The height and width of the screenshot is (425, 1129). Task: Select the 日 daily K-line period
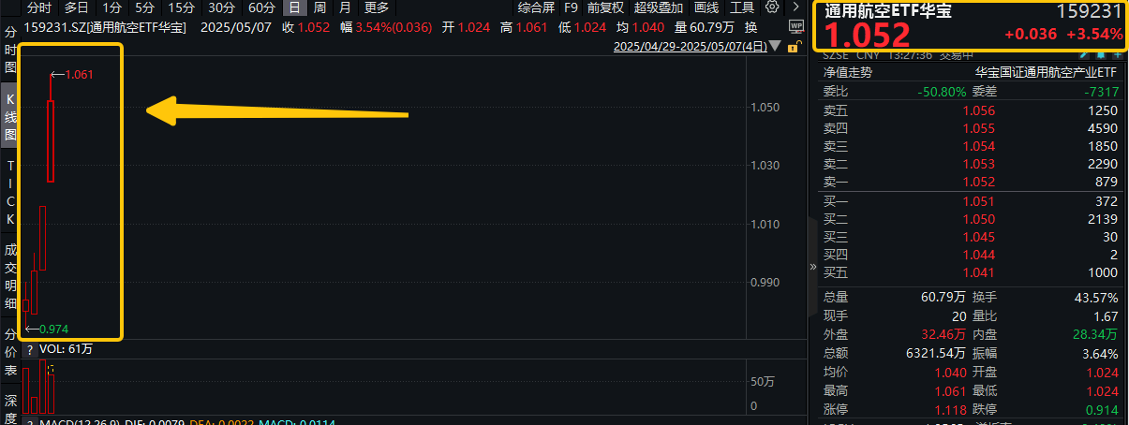coord(294,7)
